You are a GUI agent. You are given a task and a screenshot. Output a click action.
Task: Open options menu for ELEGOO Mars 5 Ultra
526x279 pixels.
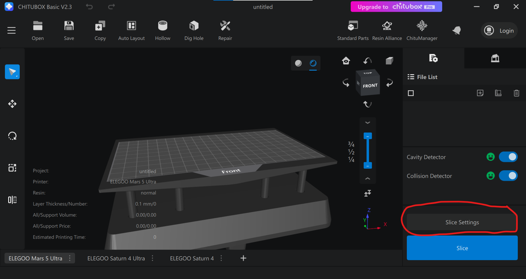[70, 258]
